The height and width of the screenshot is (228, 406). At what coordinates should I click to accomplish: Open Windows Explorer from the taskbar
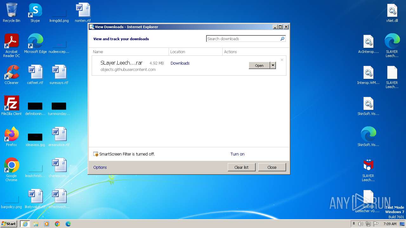click(x=36, y=224)
